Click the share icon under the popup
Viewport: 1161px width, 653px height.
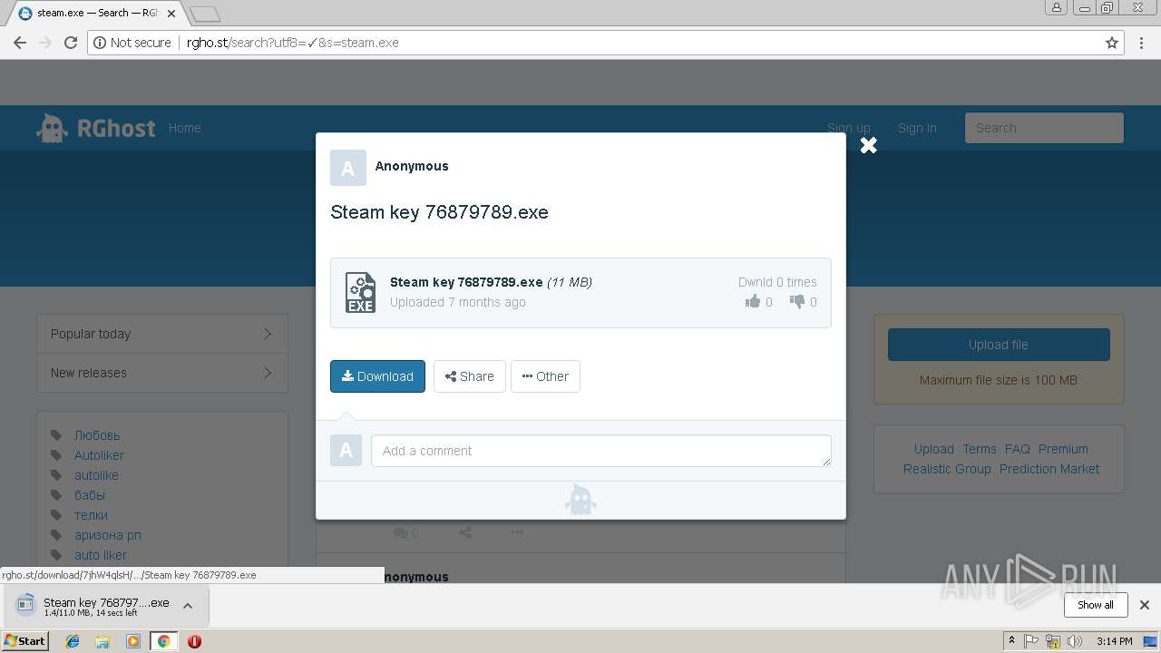[x=464, y=532]
